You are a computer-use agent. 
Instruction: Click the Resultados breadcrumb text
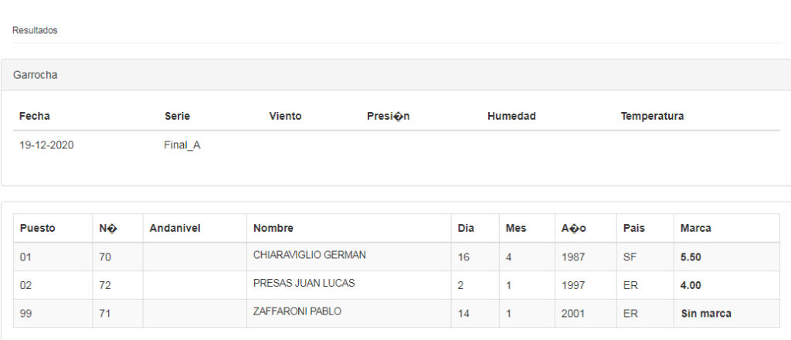tap(35, 31)
